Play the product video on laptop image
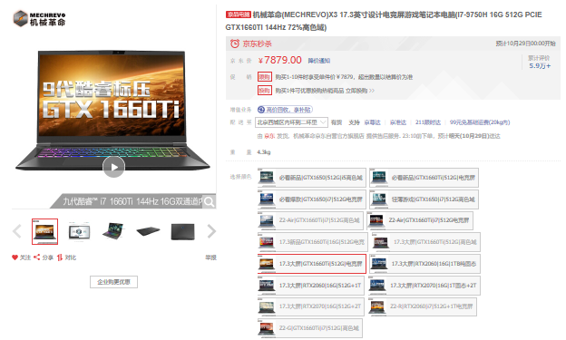Image resolution: width=566 pixels, height=340 pixels. point(113,167)
